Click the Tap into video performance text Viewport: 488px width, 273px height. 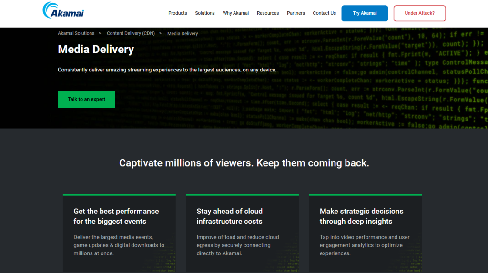(365, 245)
